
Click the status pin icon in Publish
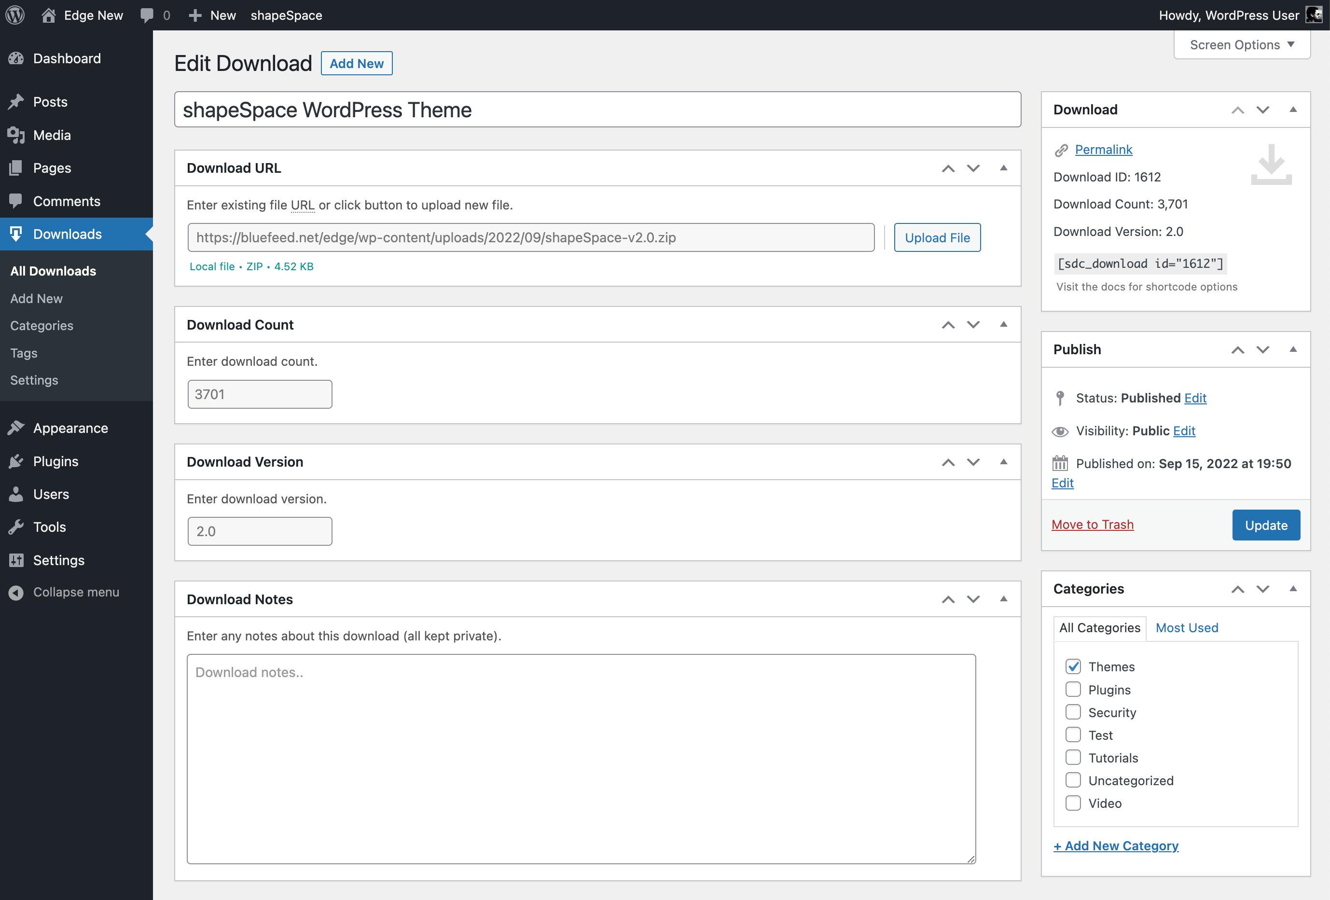click(x=1060, y=398)
